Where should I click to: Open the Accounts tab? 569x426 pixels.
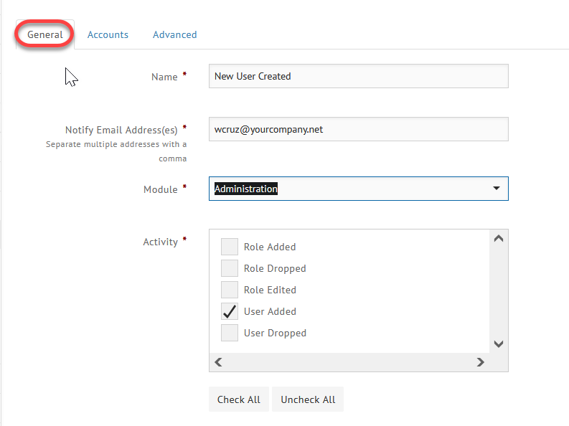pyautogui.click(x=108, y=34)
